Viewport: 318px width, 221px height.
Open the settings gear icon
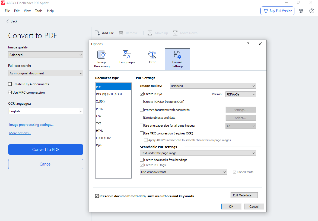[x=301, y=11]
